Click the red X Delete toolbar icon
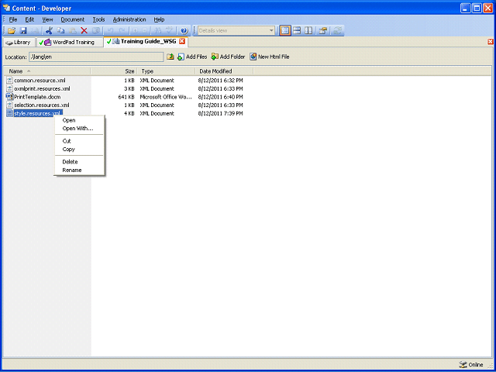Image resolution: width=496 pixels, height=372 pixels. 84,31
